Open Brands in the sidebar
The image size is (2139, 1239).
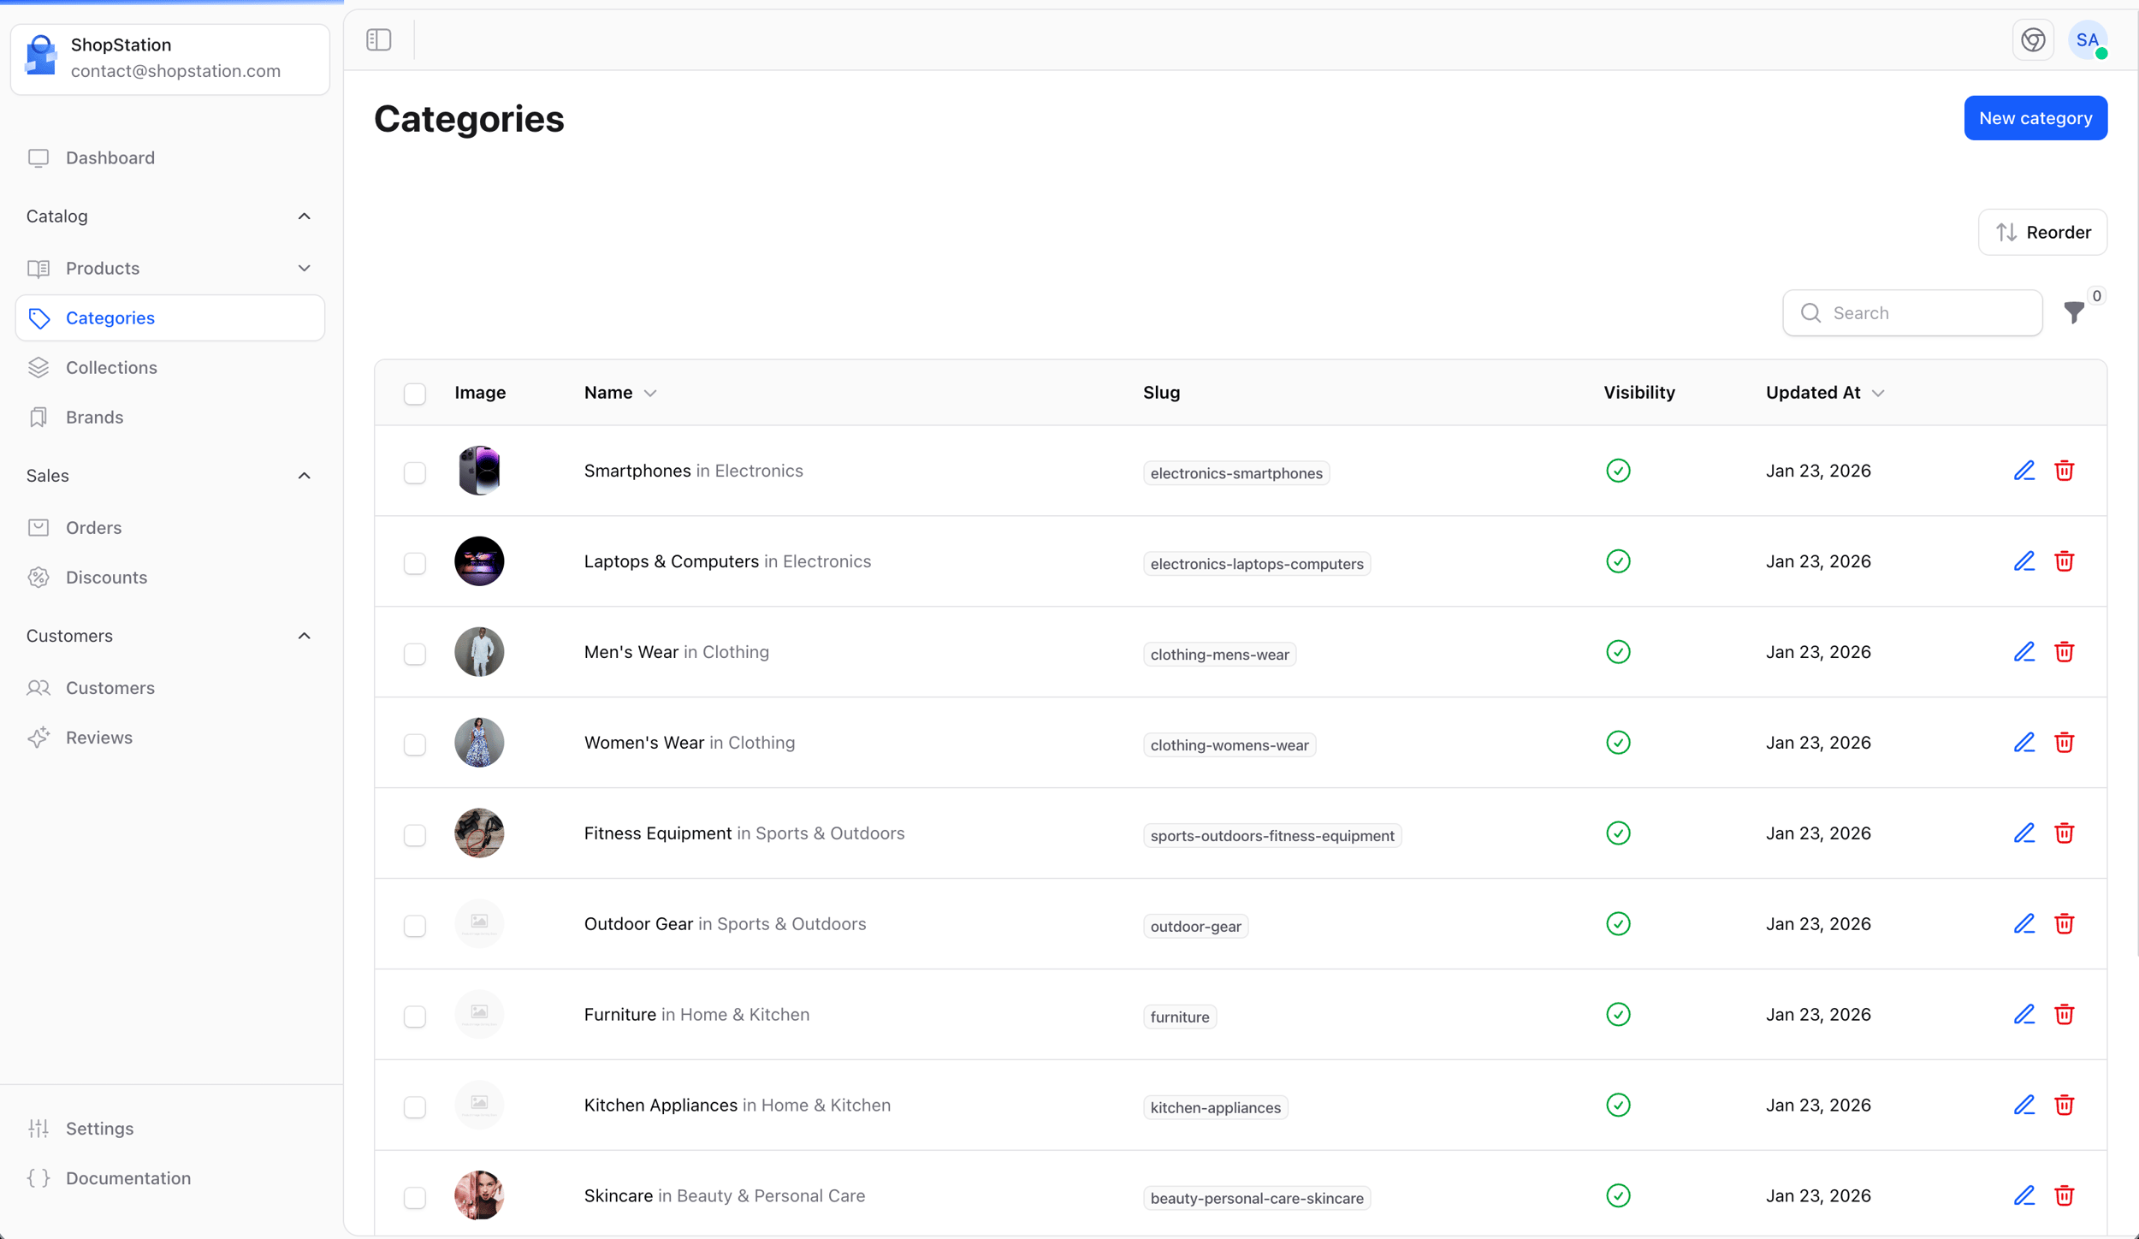tap(170, 418)
